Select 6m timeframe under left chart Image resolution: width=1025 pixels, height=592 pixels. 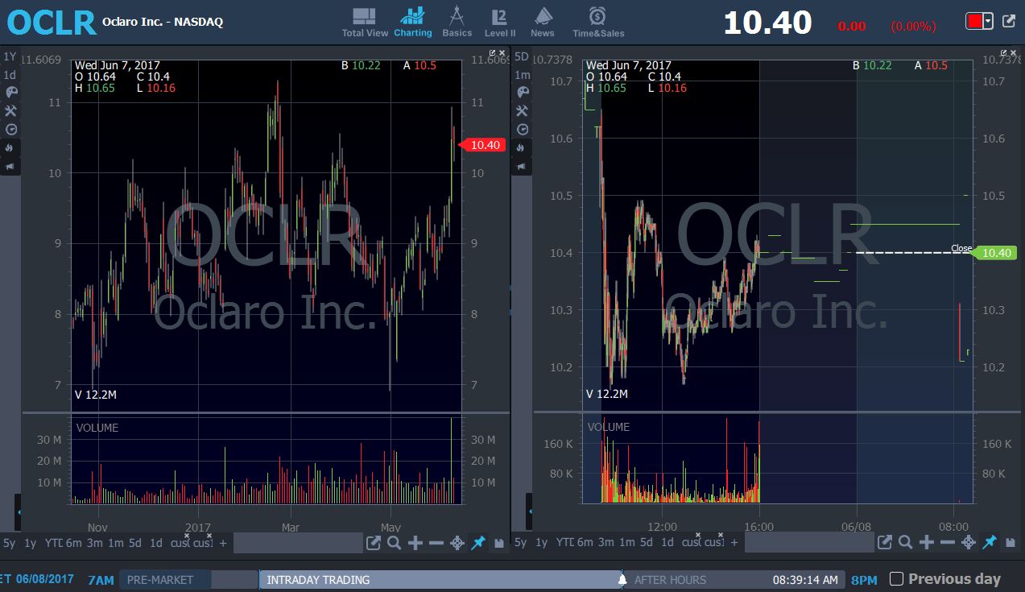point(74,543)
